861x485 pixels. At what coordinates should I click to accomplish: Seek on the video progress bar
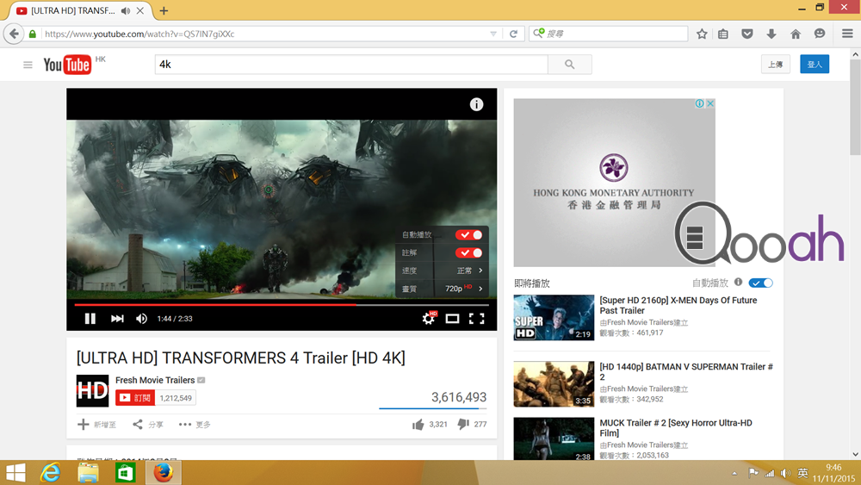[282, 304]
